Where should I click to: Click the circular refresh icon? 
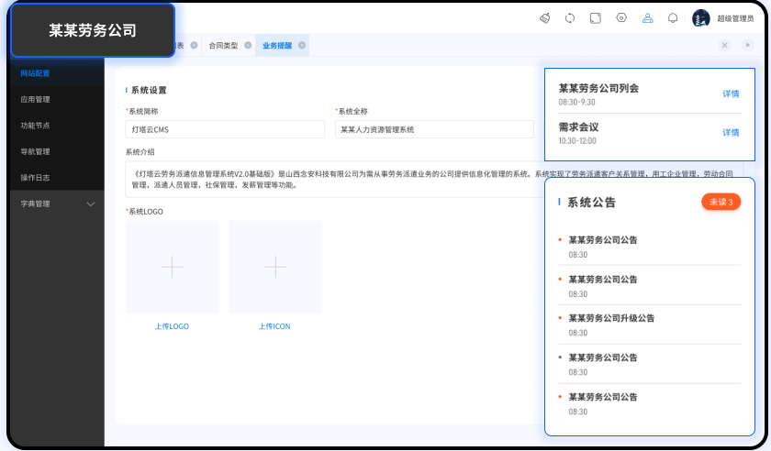(x=570, y=17)
